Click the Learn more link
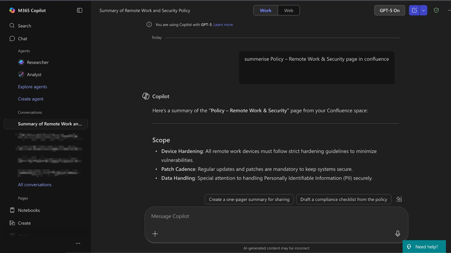This screenshot has height=253, width=451. (x=223, y=24)
